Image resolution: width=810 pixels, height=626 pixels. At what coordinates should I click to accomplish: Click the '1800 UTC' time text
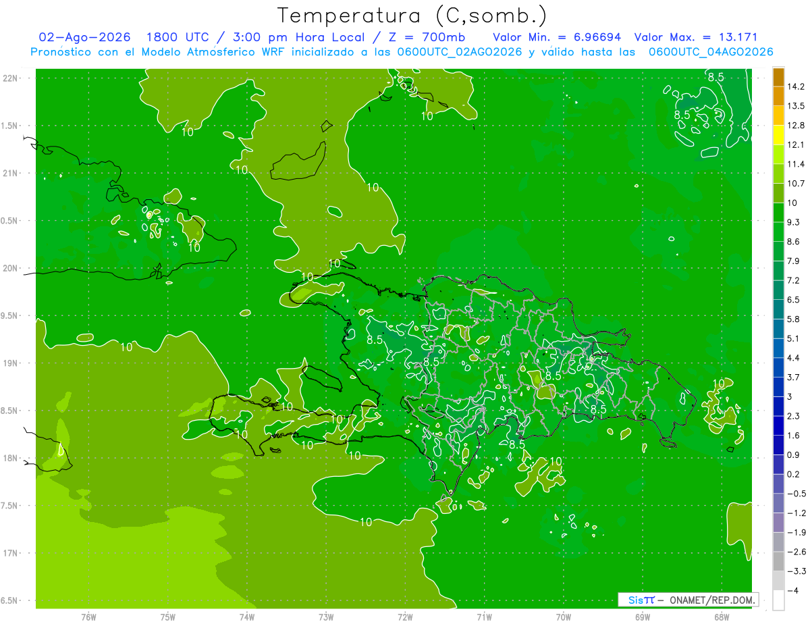click(178, 37)
